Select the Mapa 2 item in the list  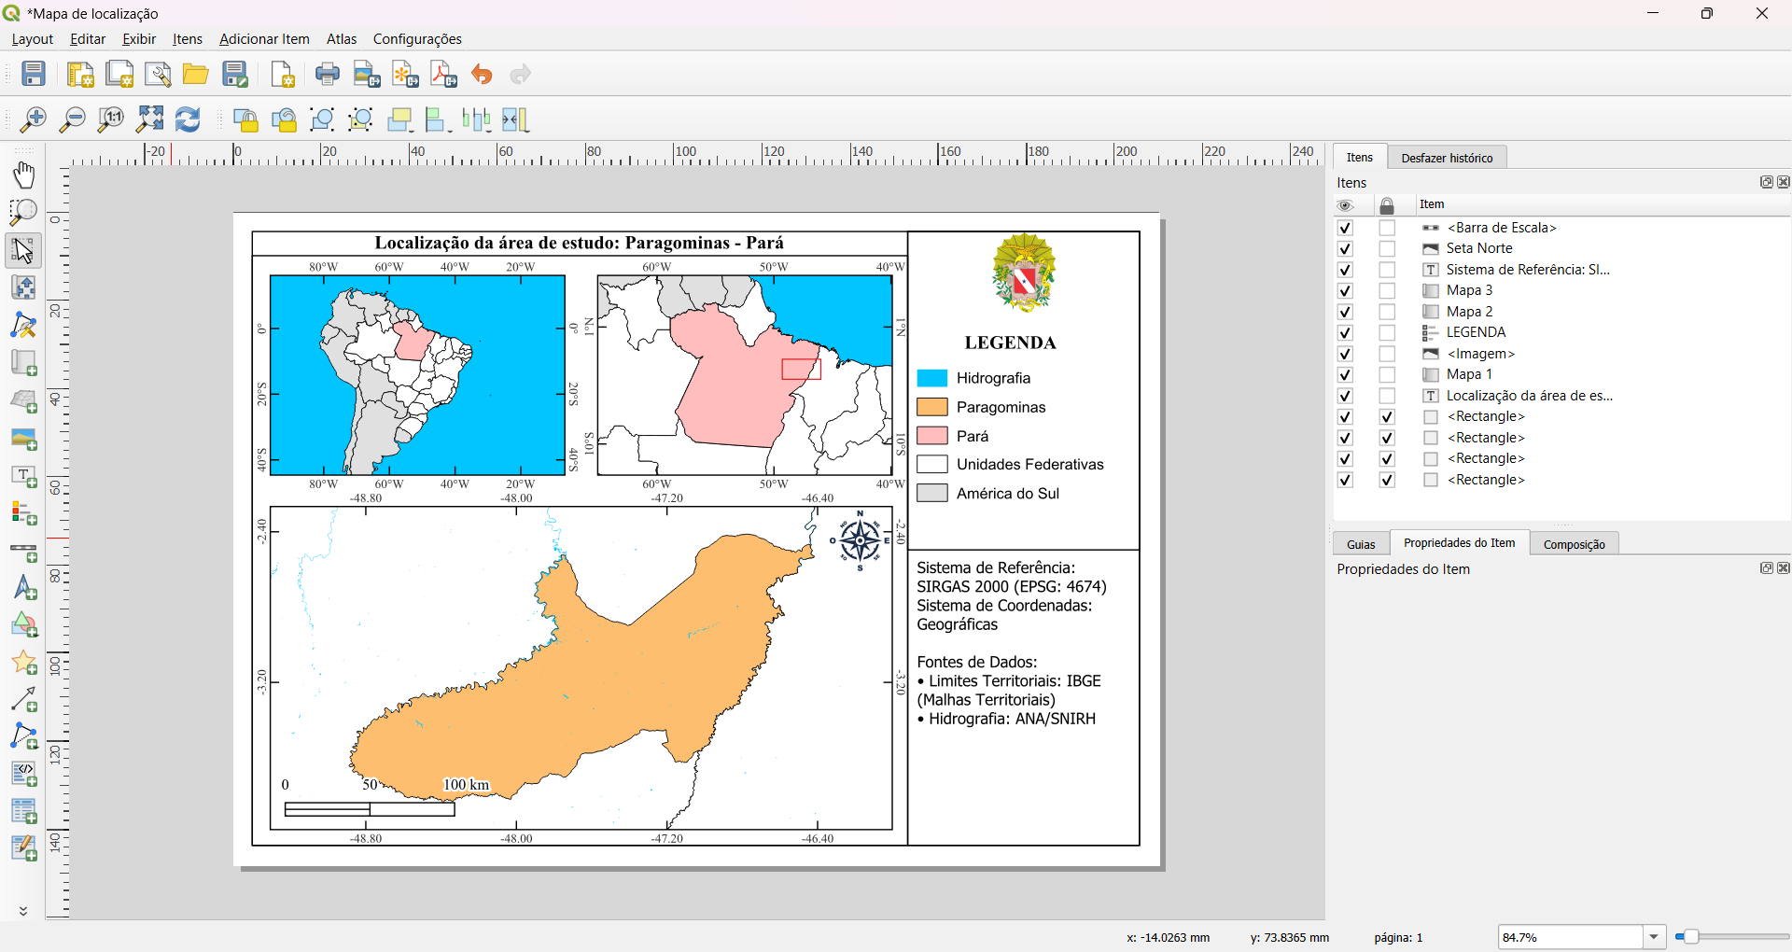tap(1468, 311)
